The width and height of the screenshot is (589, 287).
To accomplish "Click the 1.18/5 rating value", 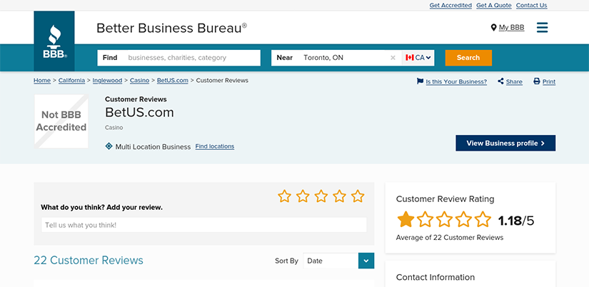I will 515,221.
